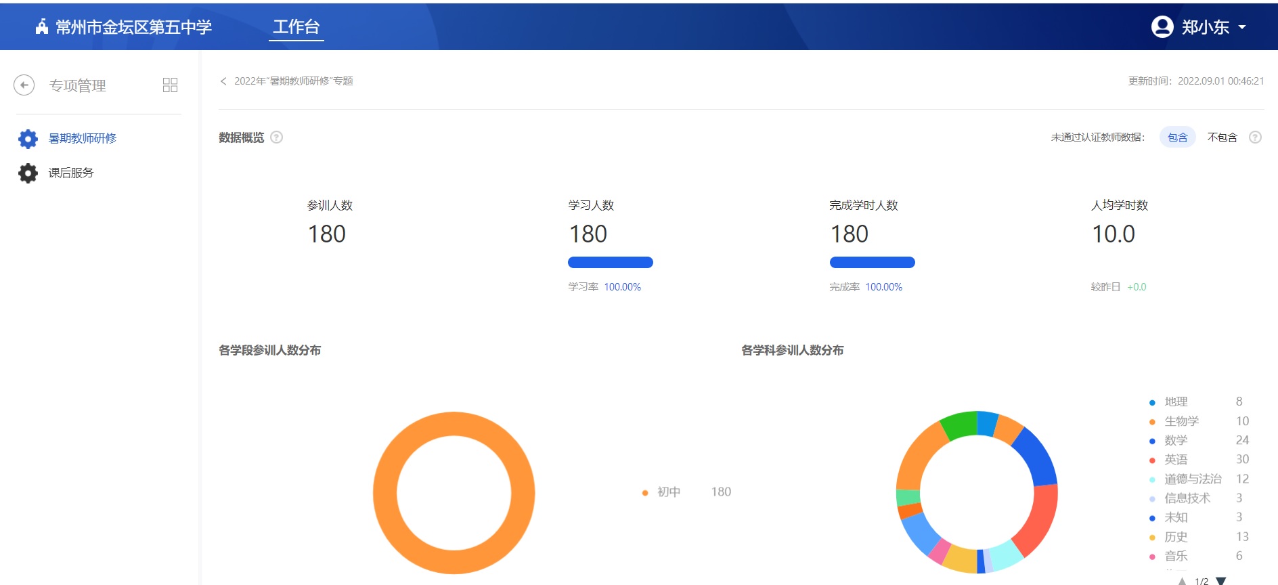Click 更新时间 2022.09.01 timestamp

point(1196,81)
